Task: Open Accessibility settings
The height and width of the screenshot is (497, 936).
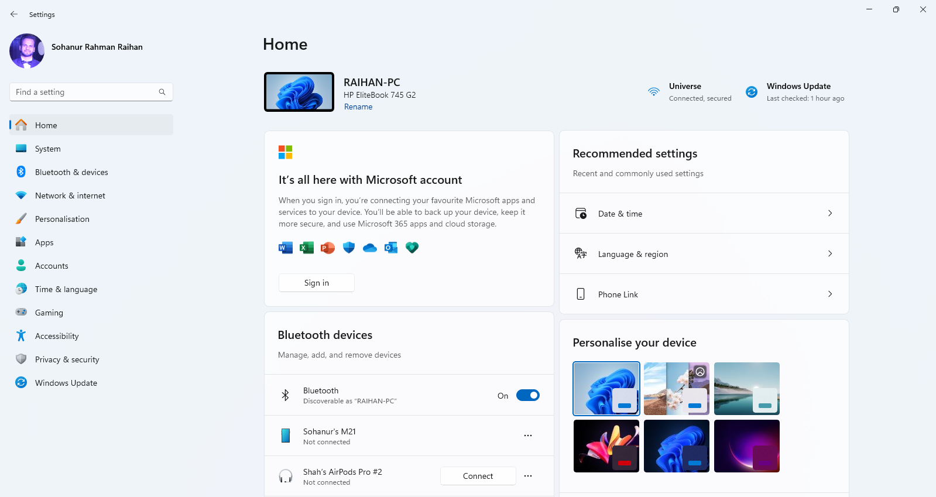Action: [91, 336]
